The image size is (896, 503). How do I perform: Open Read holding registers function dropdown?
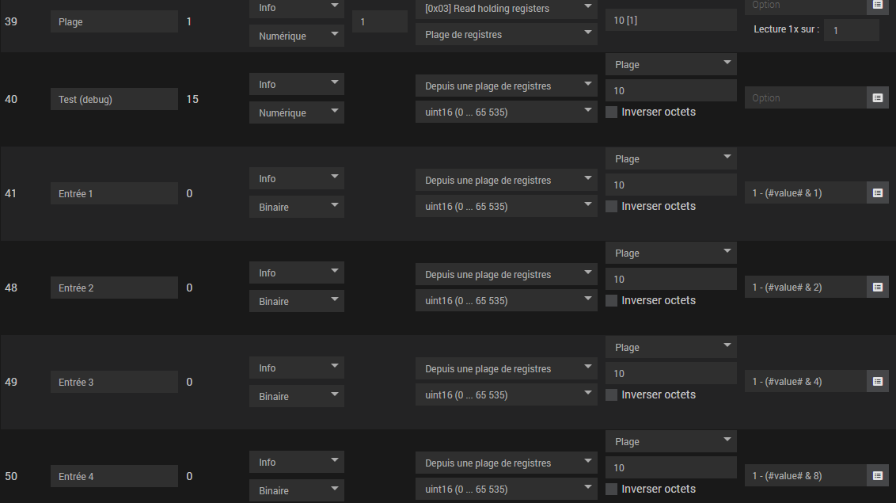click(x=506, y=8)
